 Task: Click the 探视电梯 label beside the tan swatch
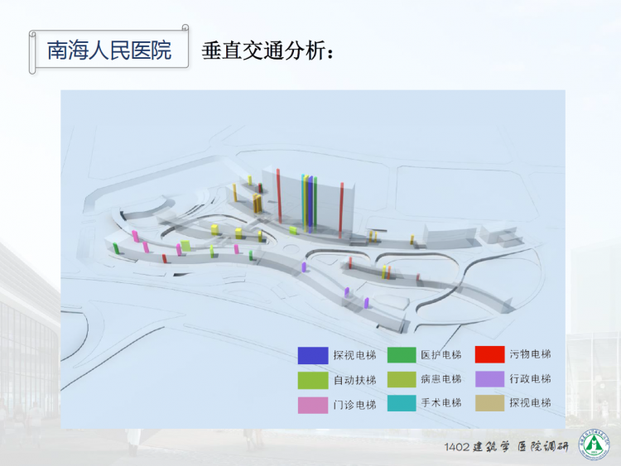coord(530,403)
